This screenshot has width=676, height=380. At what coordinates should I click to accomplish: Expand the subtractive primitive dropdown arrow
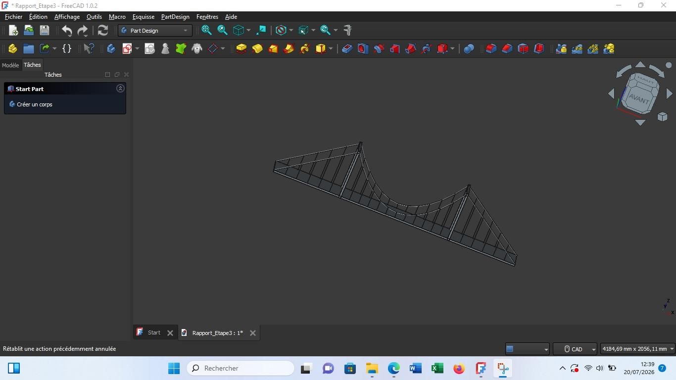coord(452,48)
